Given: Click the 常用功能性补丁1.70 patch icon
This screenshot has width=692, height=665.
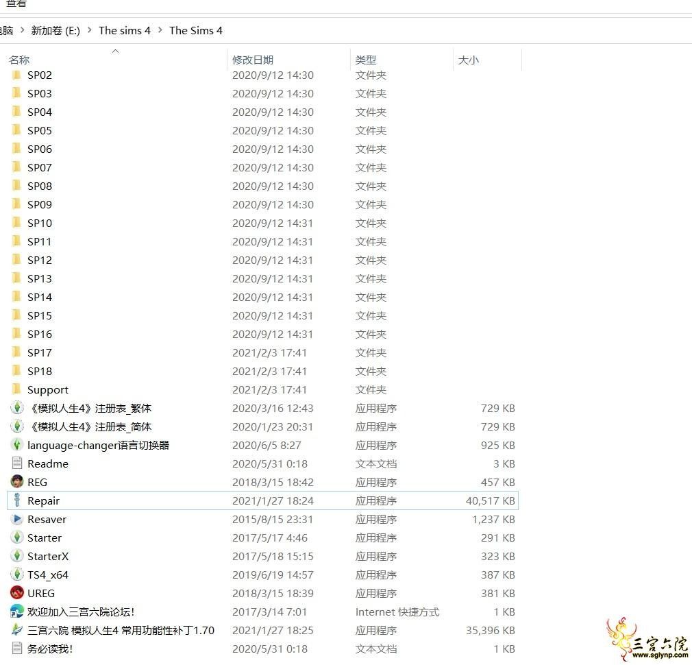Looking at the screenshot, I should click(x=16, y=630).
